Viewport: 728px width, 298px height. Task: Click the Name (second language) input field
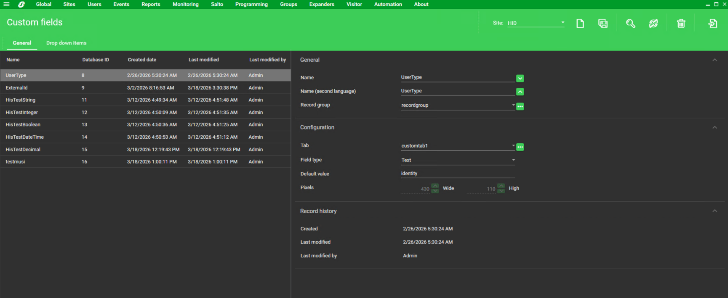tap(458, 91)
